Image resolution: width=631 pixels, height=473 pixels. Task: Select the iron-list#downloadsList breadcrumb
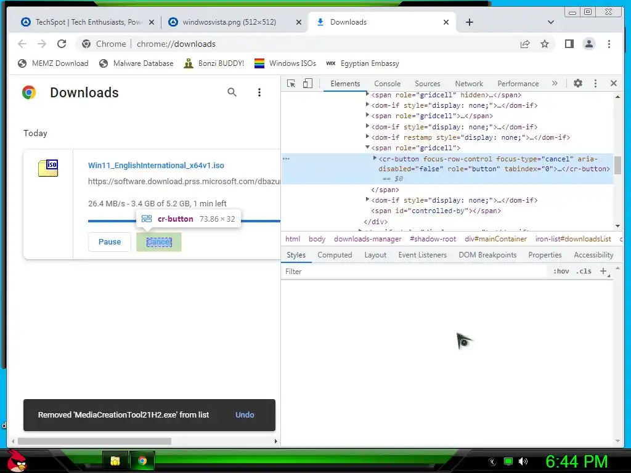click(x=573, y=239)
